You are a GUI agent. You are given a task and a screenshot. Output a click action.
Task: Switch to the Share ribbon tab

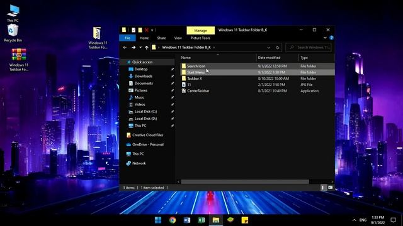tap(161, 38)
